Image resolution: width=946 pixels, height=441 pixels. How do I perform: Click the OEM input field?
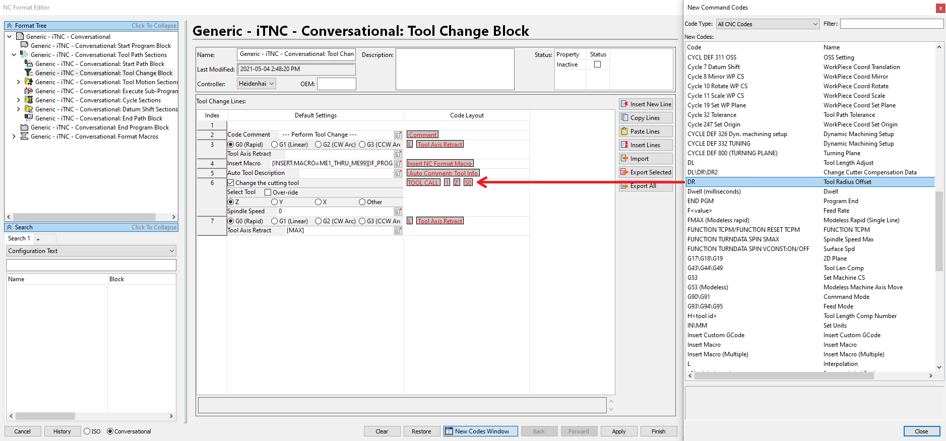click(337, 84)
